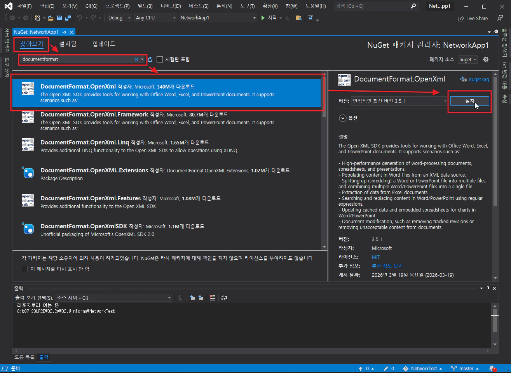Select the DocumentFormat.OpenXml.Framework package
Viewport: 511px width, 373px height.
tap(167, 121)
